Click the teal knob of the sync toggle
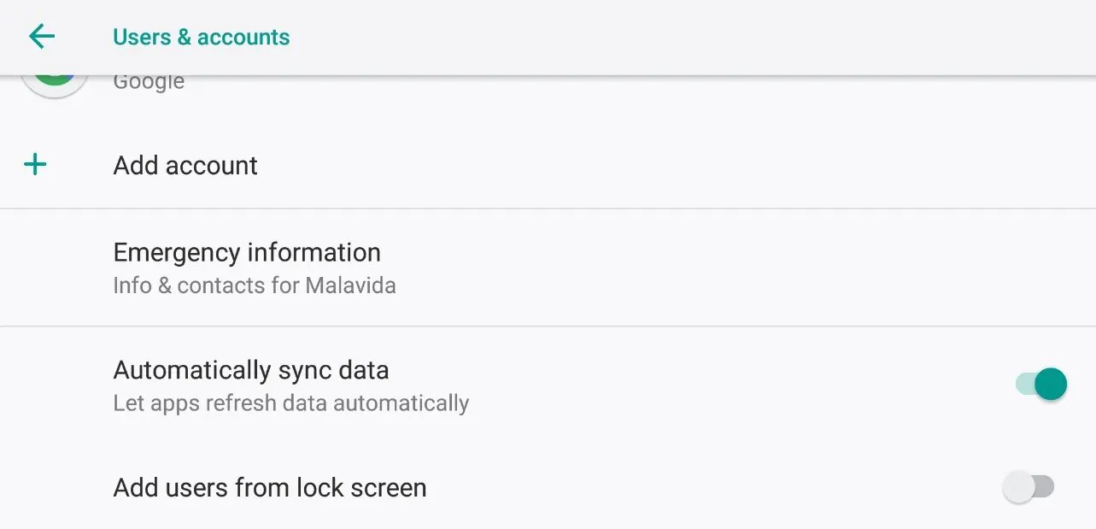Image resolution: width=1096 pixels, height=529 pixels. (1051, 385)
